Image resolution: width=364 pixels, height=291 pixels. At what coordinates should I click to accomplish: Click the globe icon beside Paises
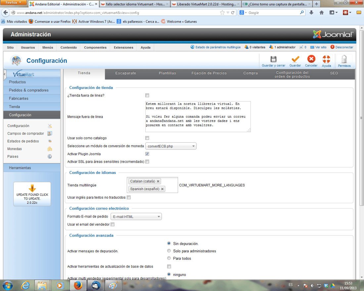coord(50,156)
